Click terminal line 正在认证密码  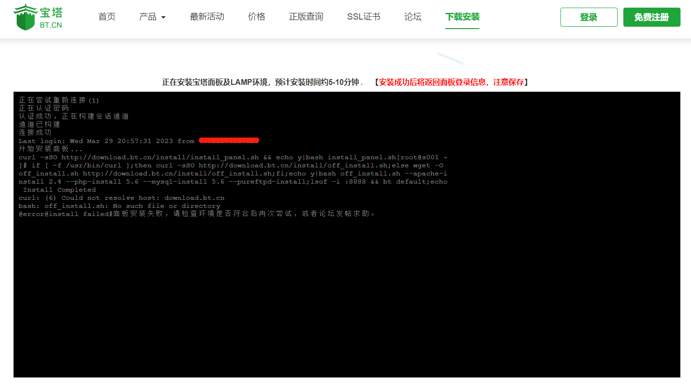tap(43, 109)
